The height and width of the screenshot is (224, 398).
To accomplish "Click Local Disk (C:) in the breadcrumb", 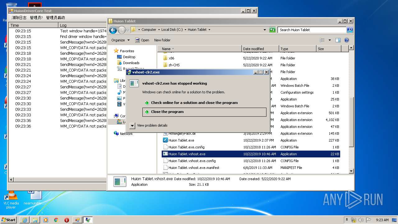I will (172, 30).
